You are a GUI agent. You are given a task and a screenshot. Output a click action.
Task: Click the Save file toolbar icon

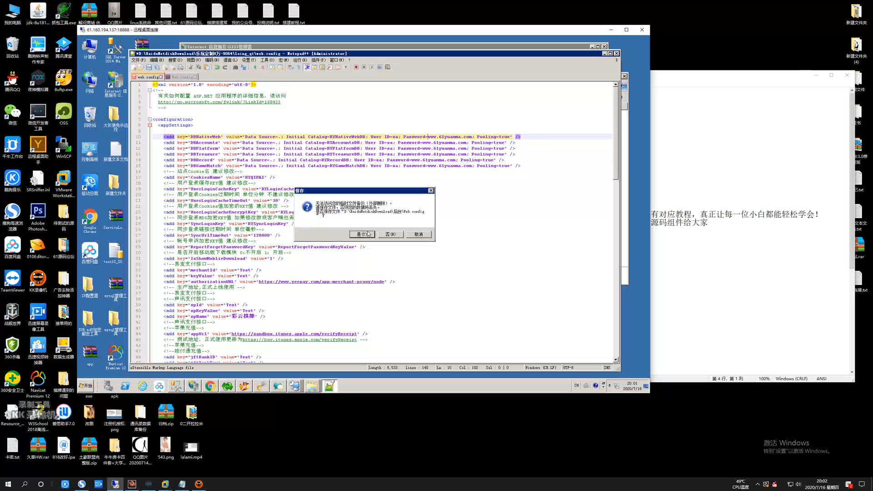coord(149,67)
